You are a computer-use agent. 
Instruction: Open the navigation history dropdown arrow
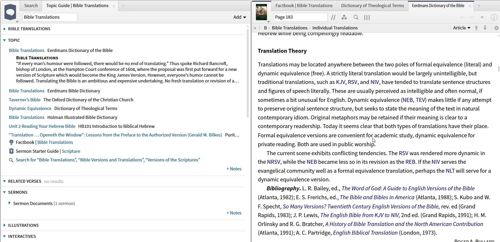(482, 17)
